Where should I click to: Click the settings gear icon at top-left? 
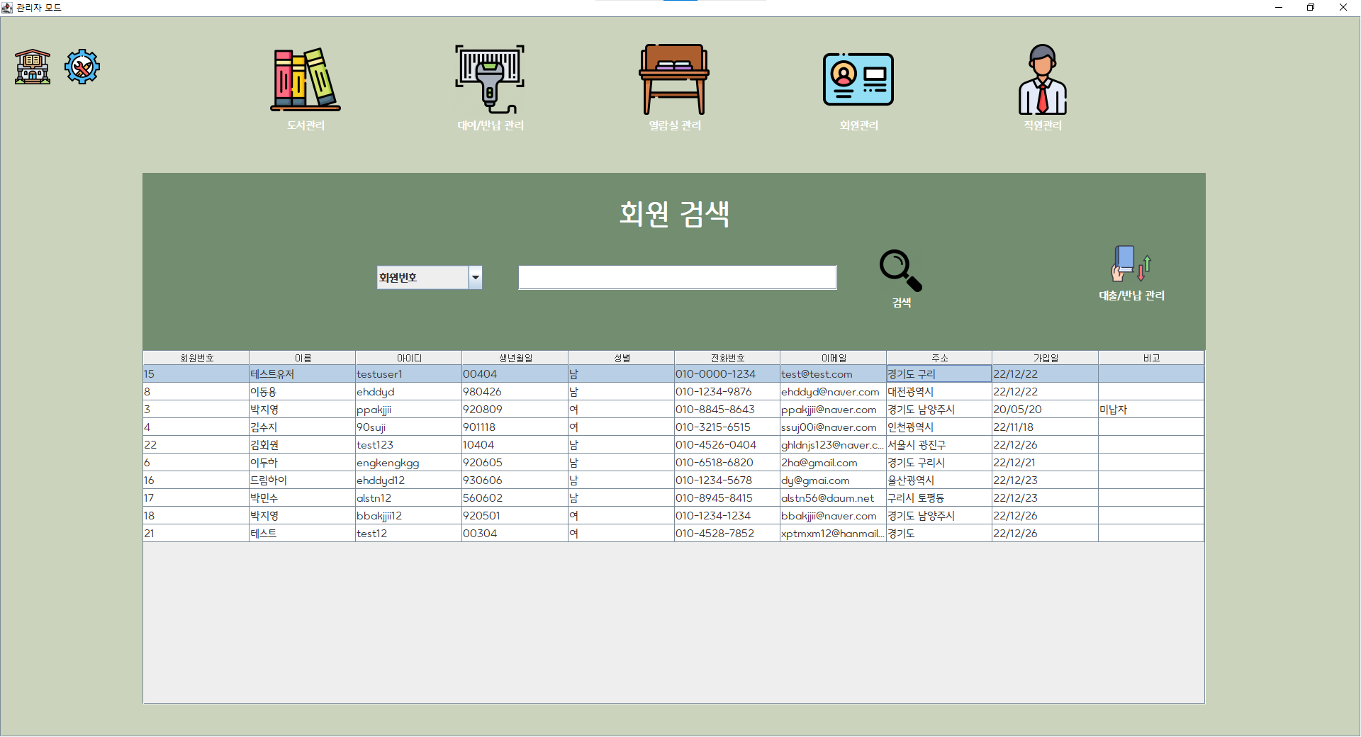82,66
